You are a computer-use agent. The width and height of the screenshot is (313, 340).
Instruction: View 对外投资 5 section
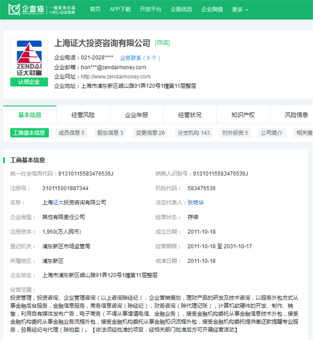235,133
